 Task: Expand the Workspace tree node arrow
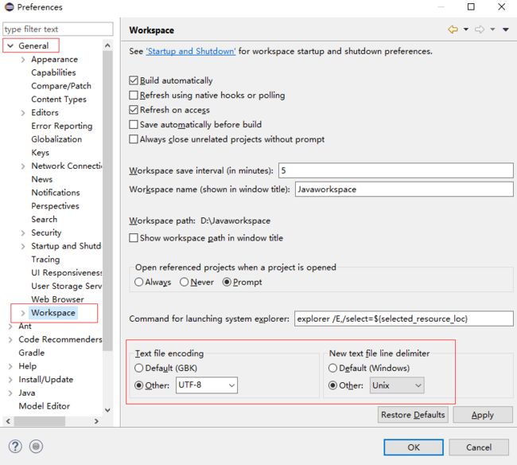tap(23, 313)
